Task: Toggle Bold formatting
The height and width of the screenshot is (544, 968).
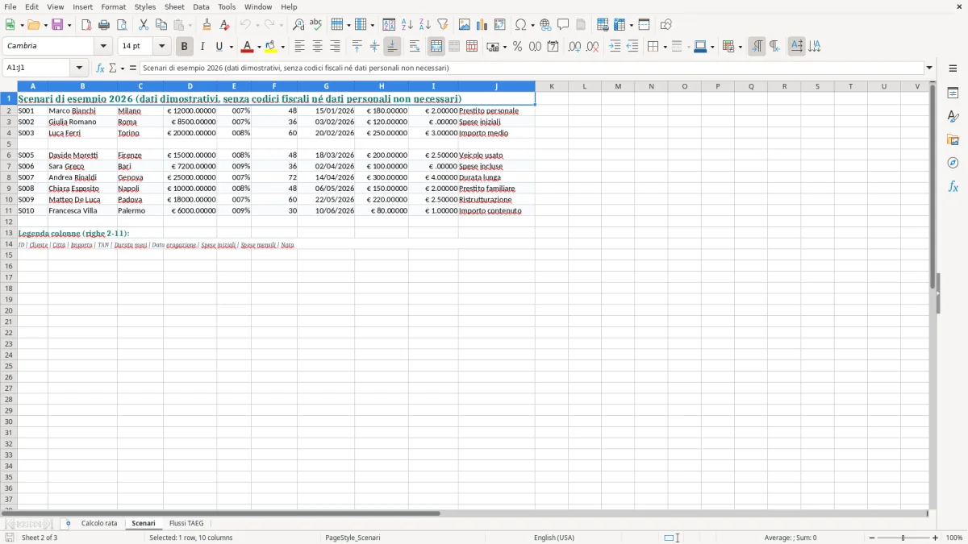Action: pyautogui.click(x=184, y=47)
